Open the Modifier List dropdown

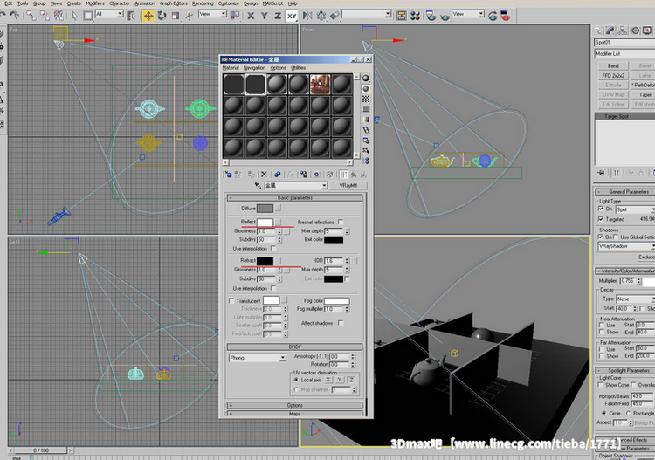pos(624,54)
